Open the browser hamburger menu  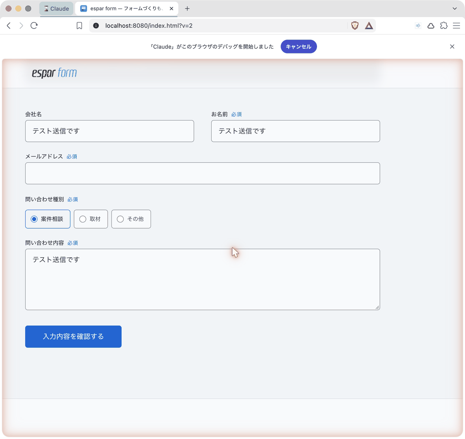[456, 26]
